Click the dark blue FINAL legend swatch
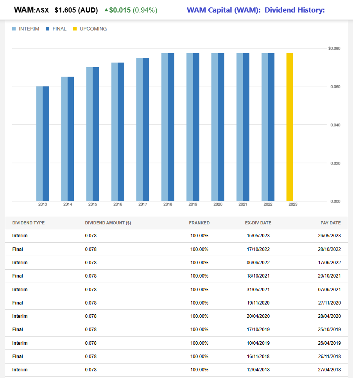This screenshot has height=378, width=353. point(48,29)
